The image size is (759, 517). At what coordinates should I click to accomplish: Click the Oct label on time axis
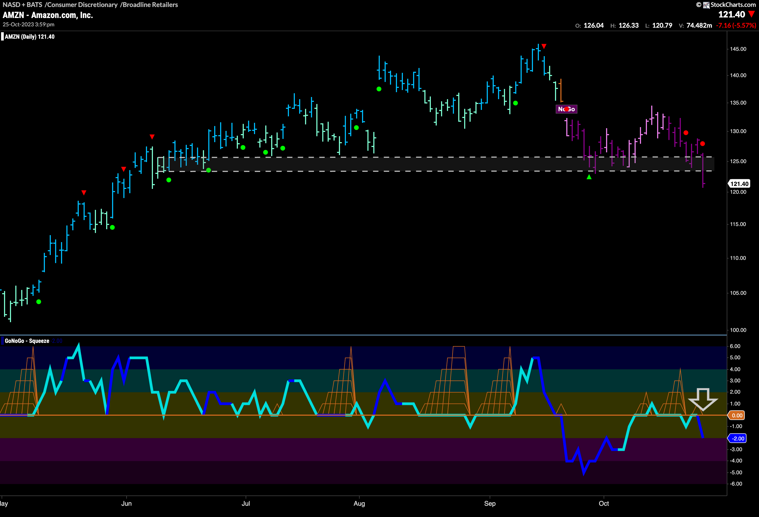point(604,503)
